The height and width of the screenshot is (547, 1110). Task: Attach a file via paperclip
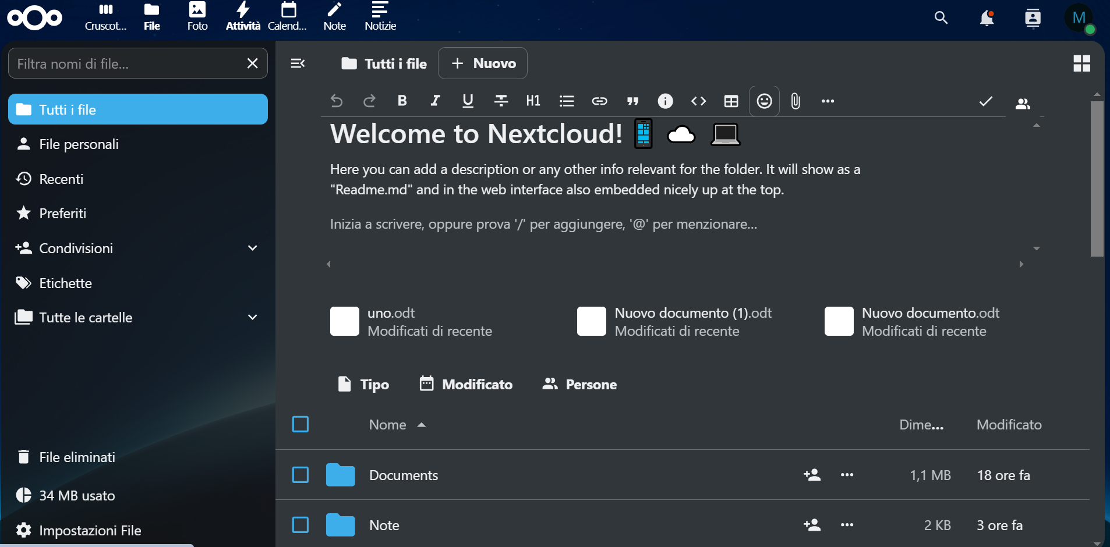point(796,101)
